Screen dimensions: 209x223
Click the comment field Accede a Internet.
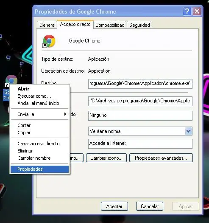pyautogui.click(x=140, y=144)
